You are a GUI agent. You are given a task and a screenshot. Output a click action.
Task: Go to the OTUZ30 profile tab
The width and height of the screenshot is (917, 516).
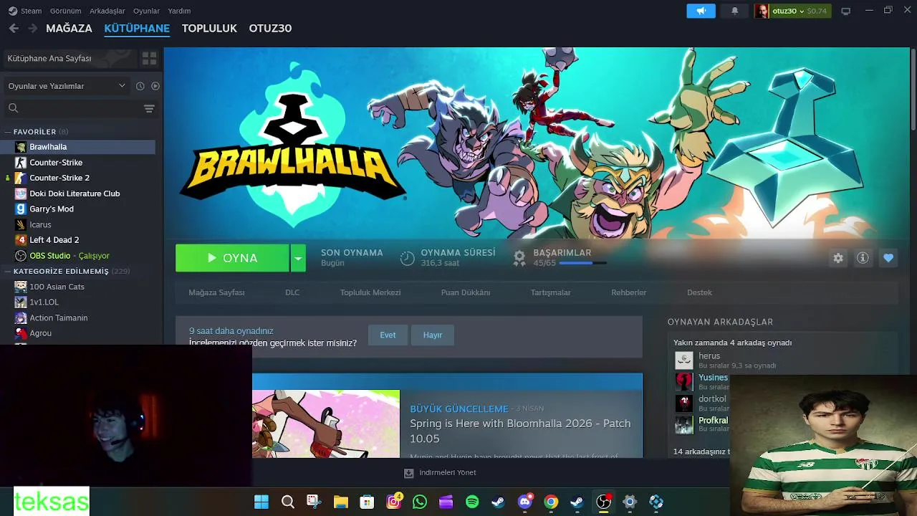[270, 28]
